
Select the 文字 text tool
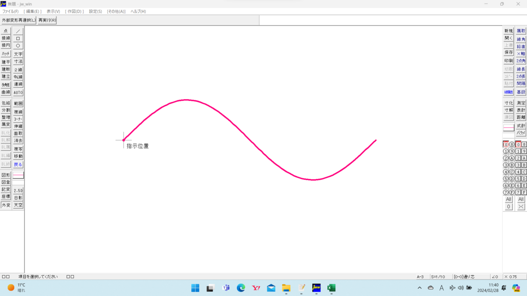(18, 54)
